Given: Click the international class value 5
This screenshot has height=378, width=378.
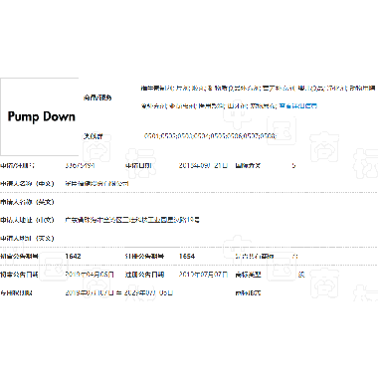Looking at the screenshot, I should 293,165.
